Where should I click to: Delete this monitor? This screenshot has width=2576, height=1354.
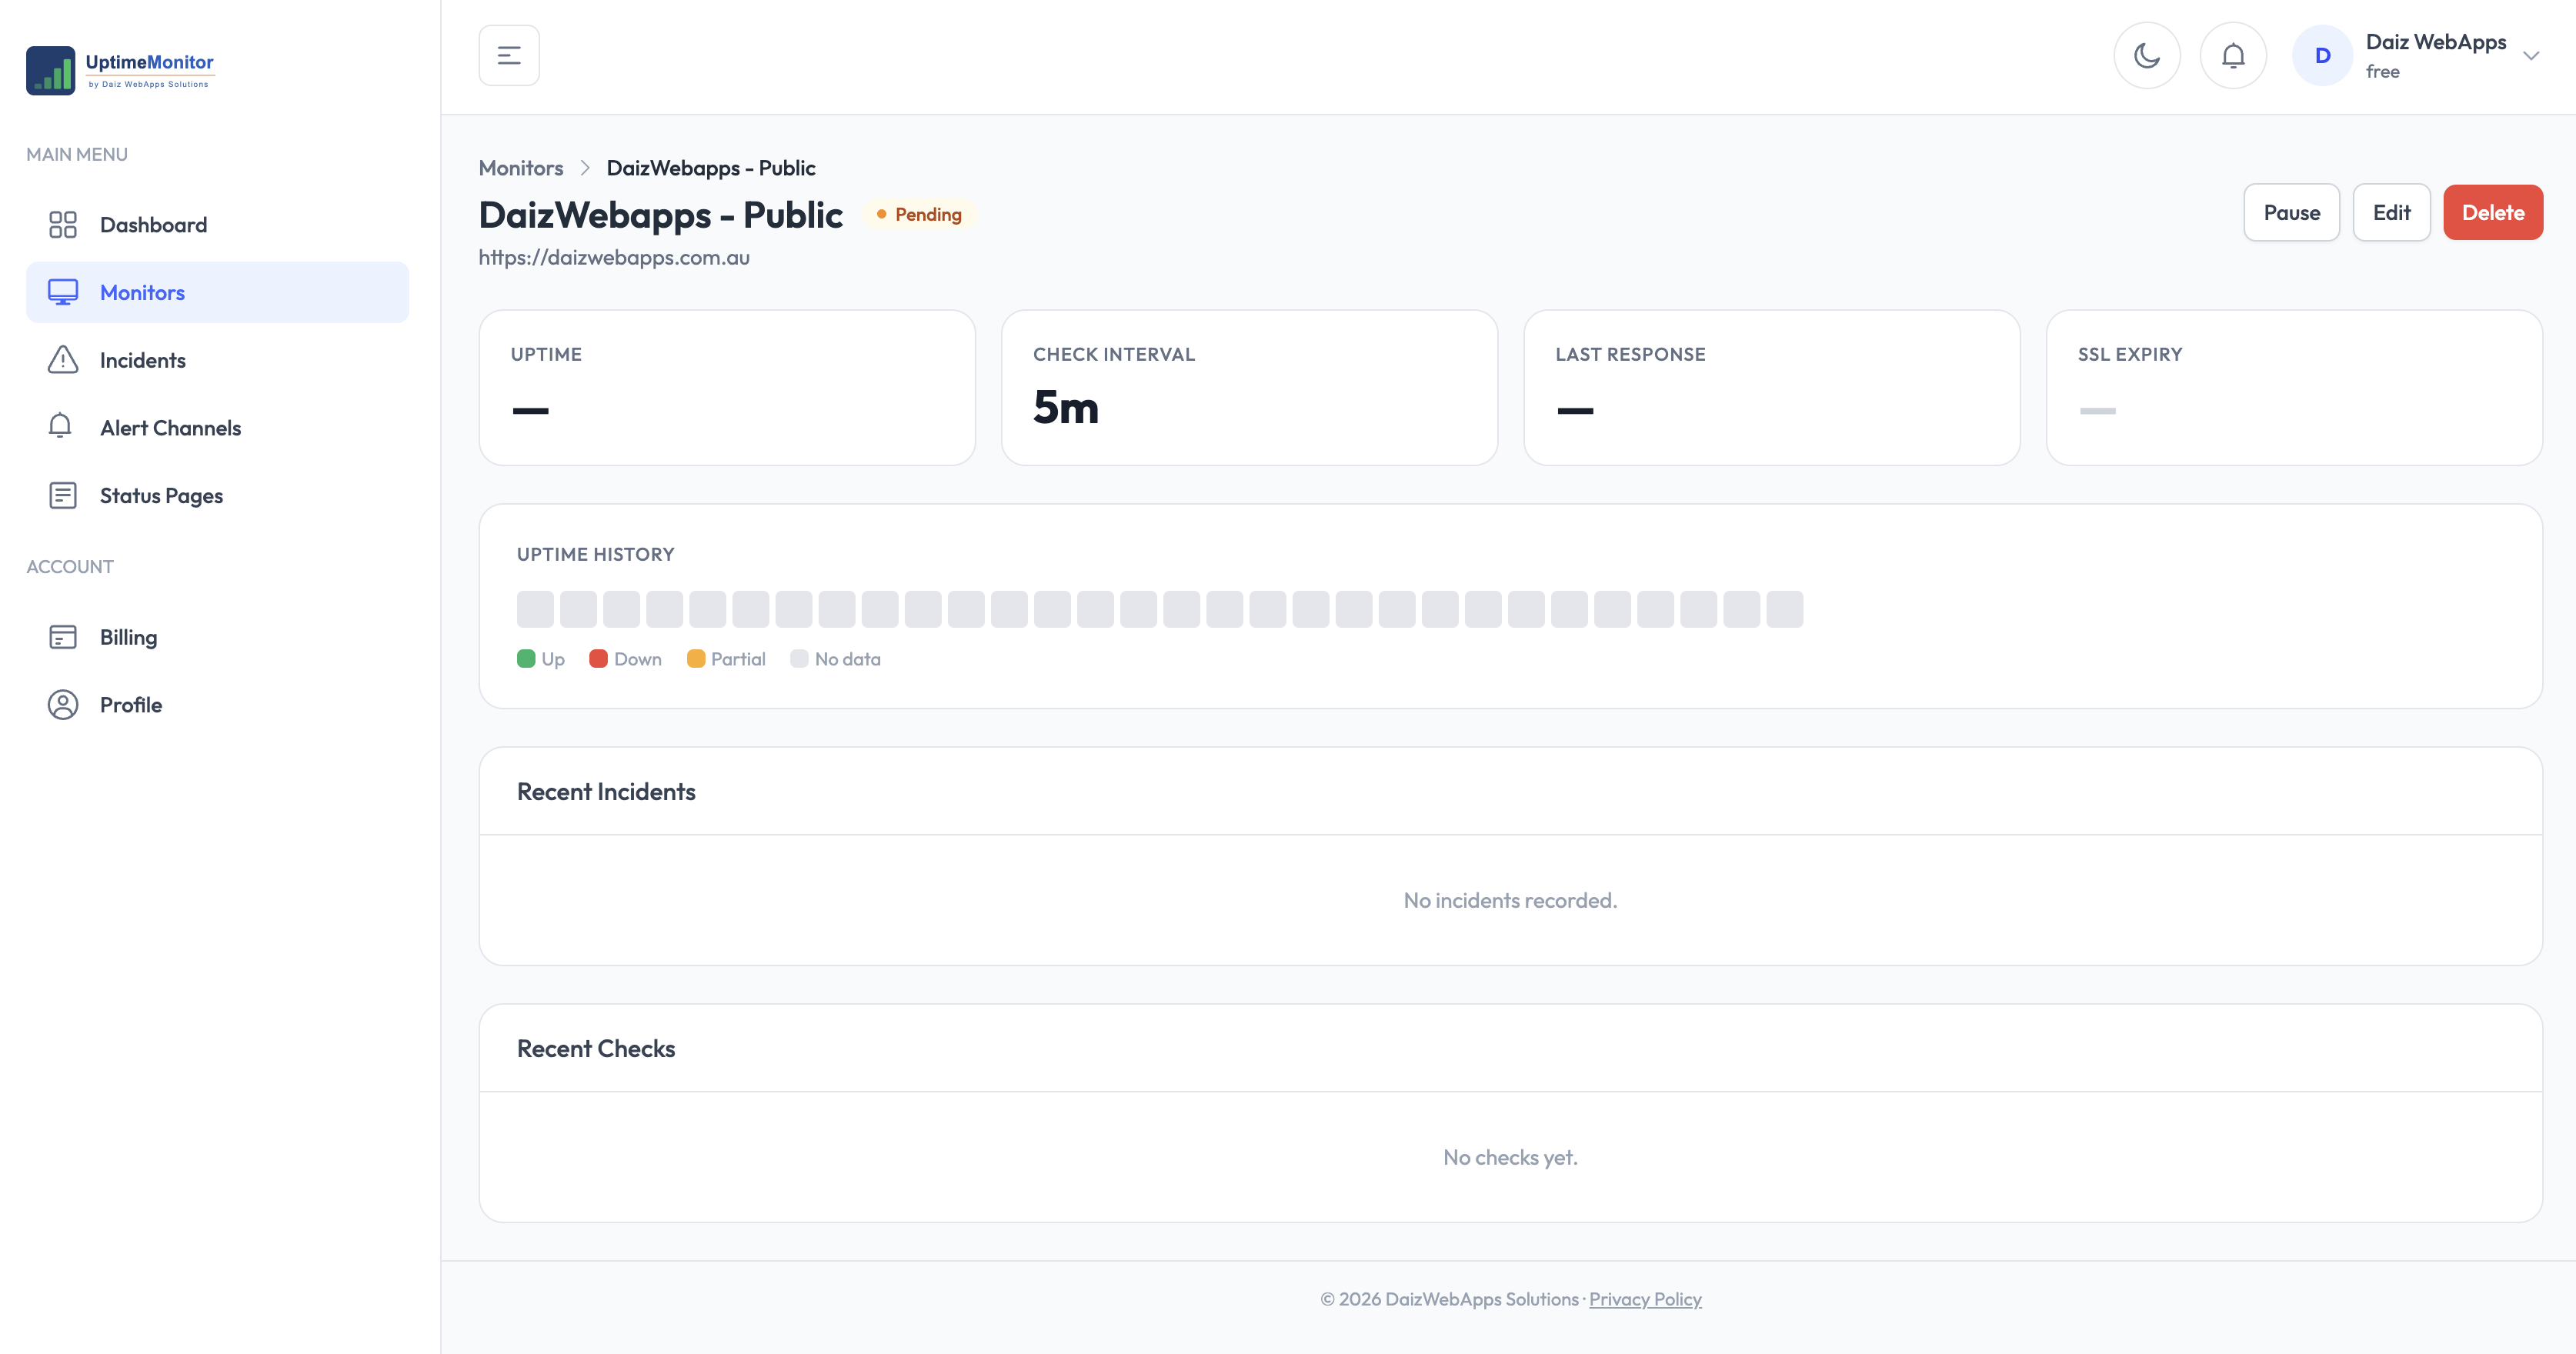click(x=2493, y=212)
